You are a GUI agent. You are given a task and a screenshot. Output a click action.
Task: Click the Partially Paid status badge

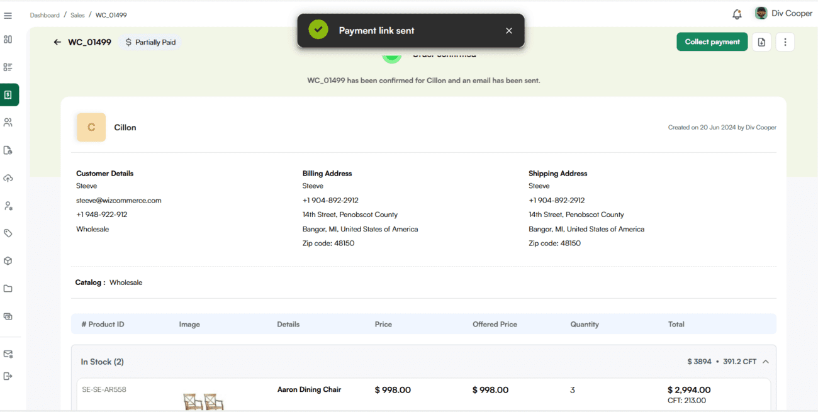pyautogui.click(x=150, y=42)
